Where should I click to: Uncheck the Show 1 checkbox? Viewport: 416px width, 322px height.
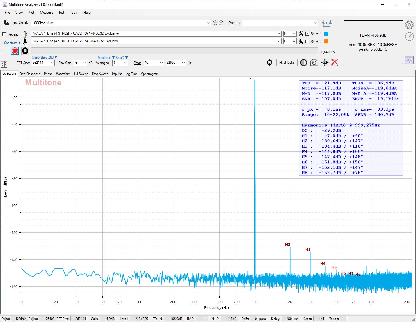pos(307,34)
